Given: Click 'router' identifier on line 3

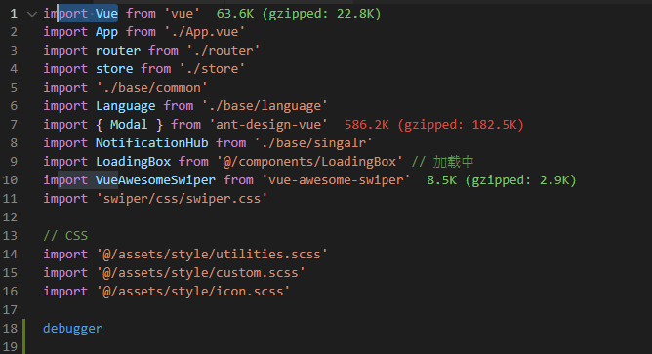Looking at the screenshot, I should (x=118, y=51).
